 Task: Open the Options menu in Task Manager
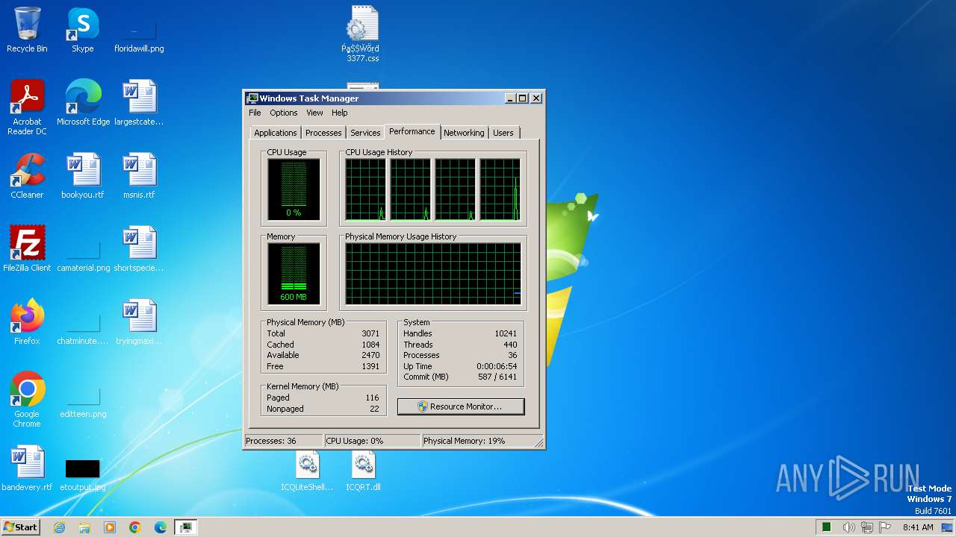tap(284, 113)
